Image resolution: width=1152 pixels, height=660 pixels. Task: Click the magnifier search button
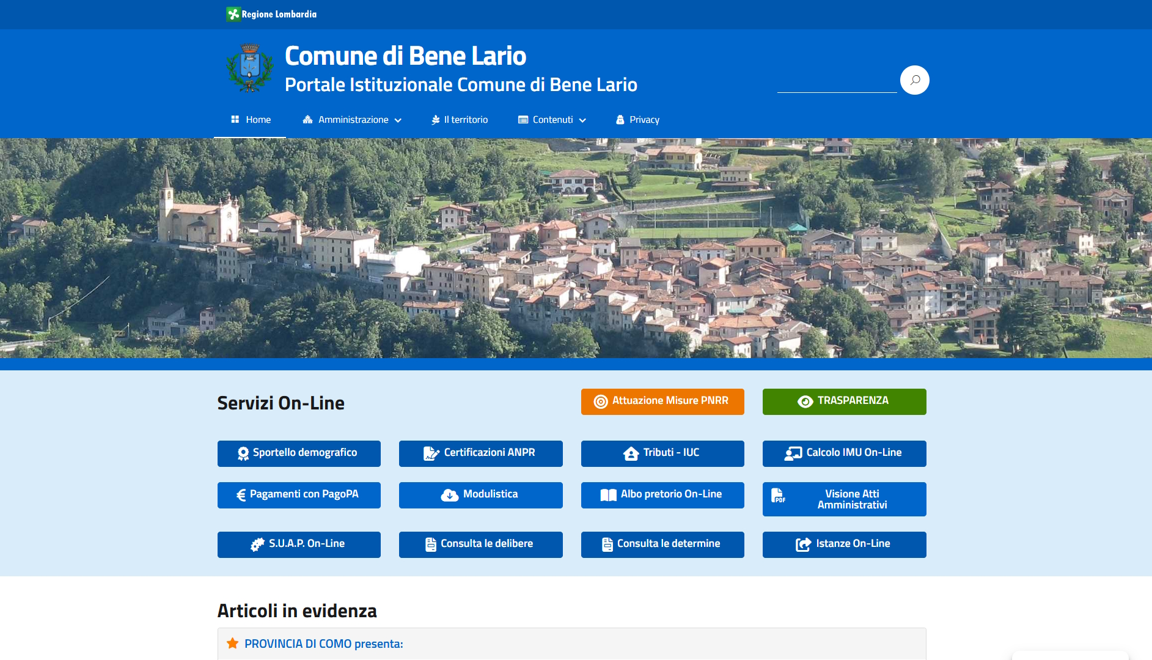click(915, 80)
